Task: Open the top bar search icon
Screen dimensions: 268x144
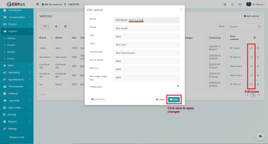Action: 225,4
